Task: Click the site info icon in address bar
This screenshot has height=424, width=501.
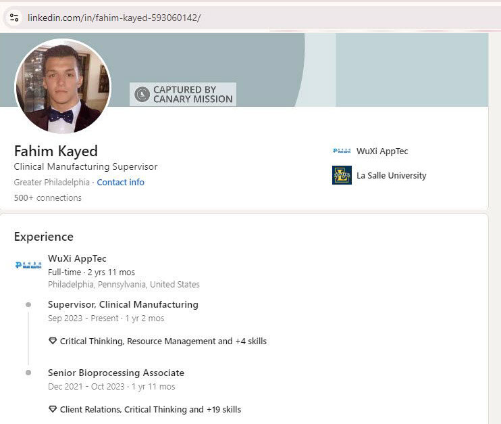Action: 14,18
